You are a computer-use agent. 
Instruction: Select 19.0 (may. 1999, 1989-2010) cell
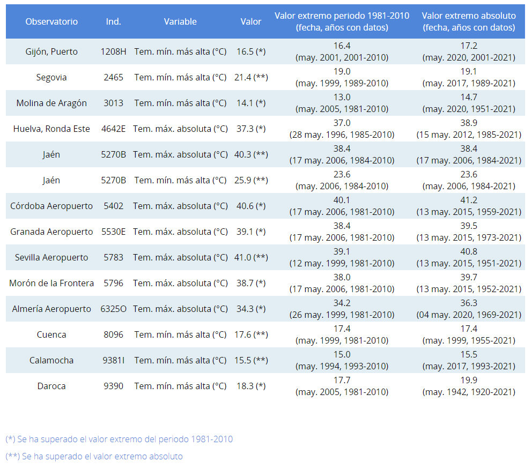(x=342, y=77)
